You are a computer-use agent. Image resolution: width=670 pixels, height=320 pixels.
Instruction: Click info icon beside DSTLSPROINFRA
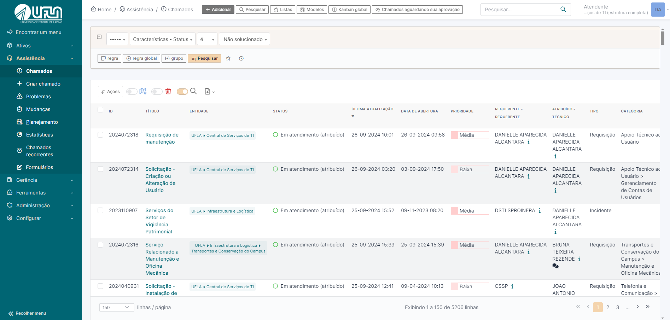coord(540,211)
